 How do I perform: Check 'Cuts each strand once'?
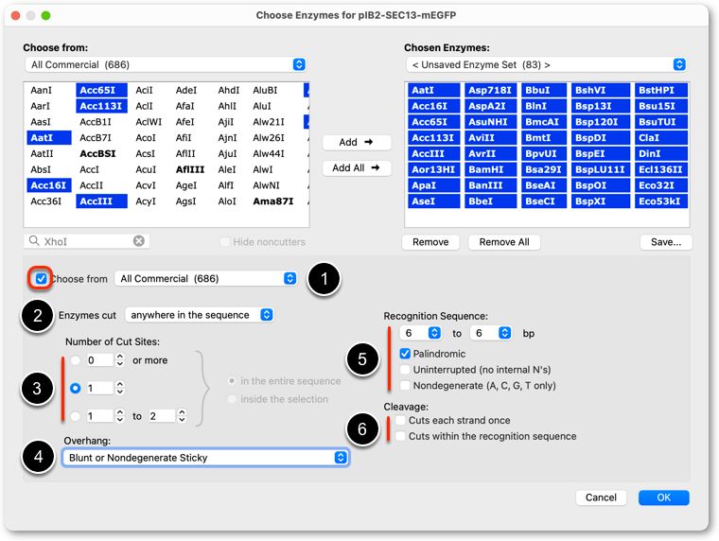[x=401, y=421]
